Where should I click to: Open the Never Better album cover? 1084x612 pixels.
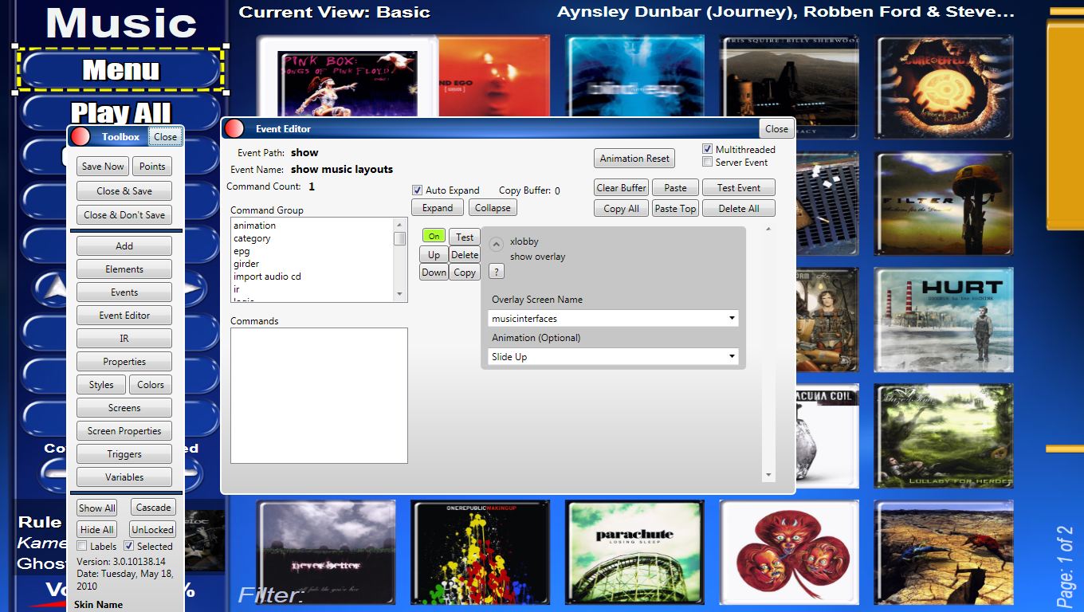pos(326,551)
